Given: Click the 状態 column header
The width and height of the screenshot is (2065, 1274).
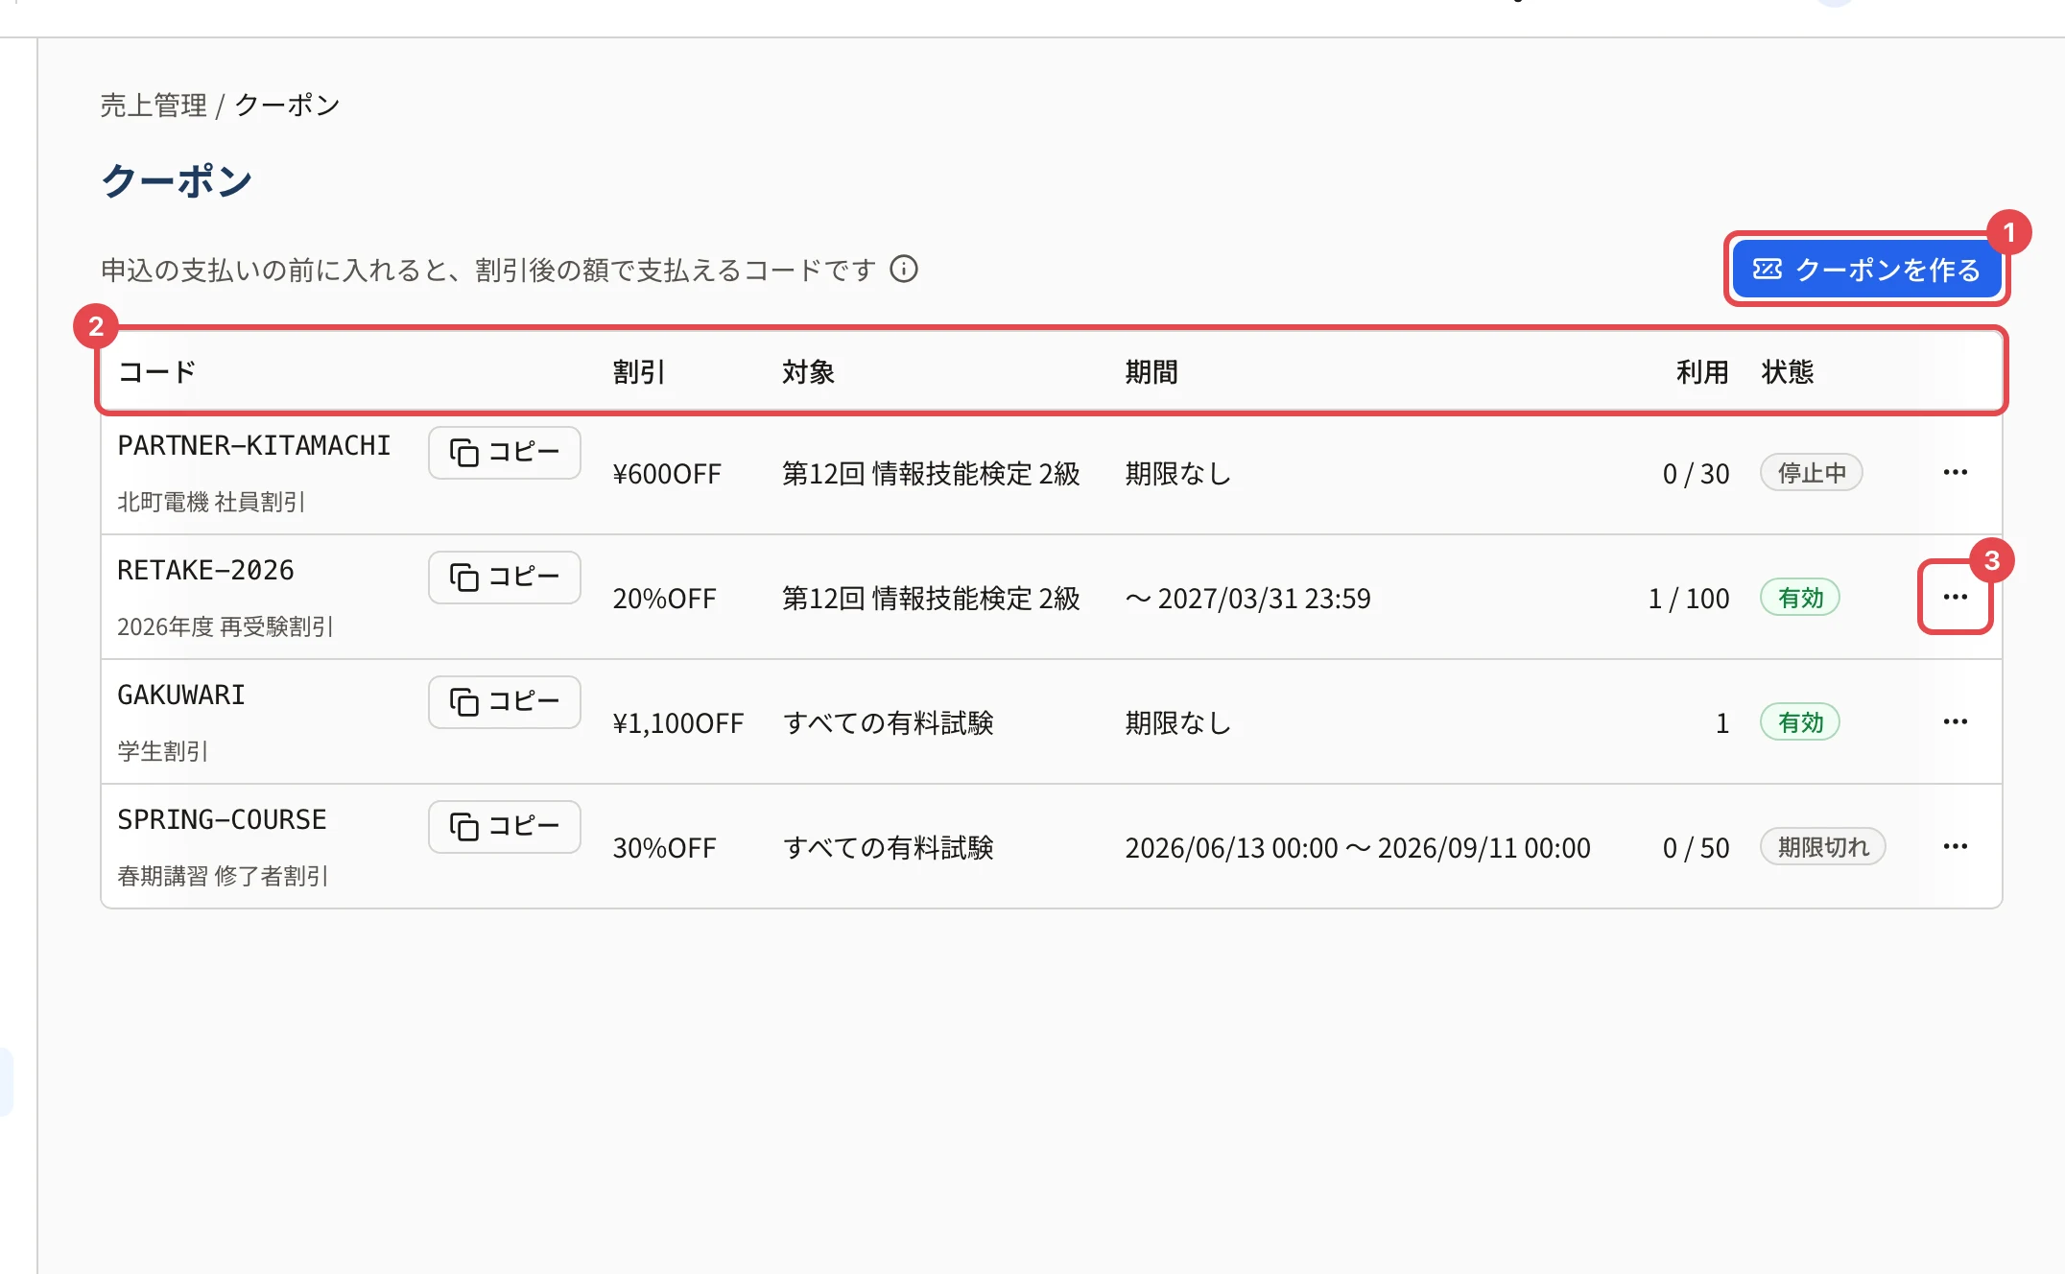Looking at the screenshot, I should point(1788,372).
